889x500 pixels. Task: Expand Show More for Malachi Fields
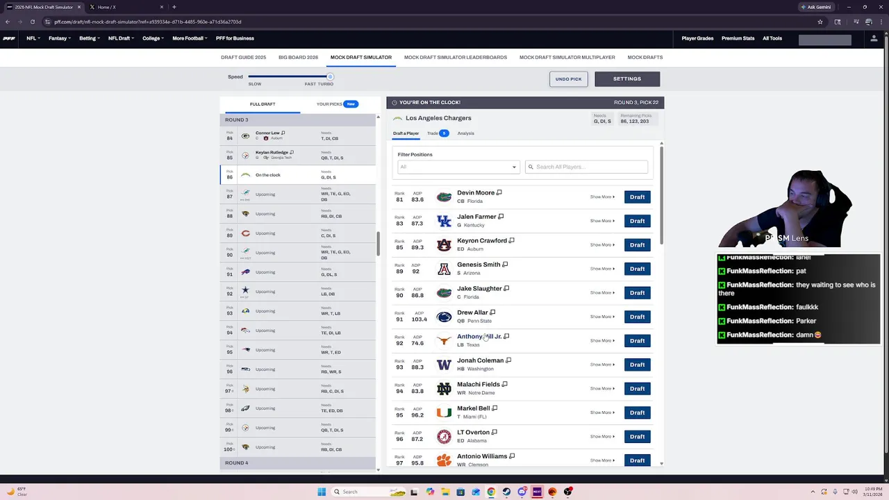coord(602,389)
